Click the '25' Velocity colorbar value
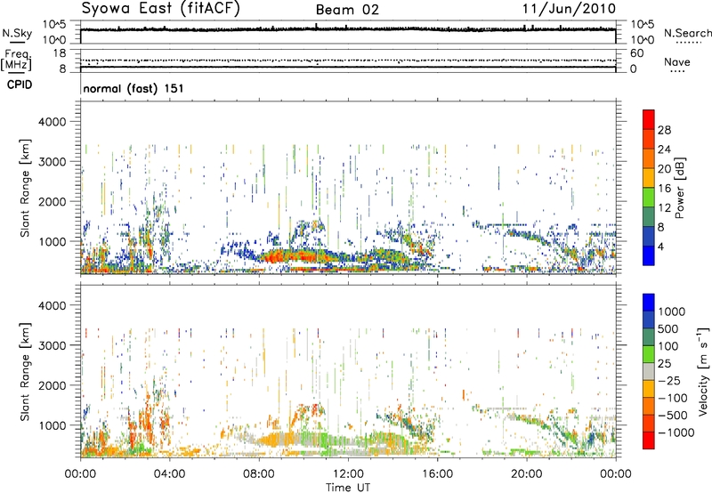Viewport: 712px width, 493px height. tap(664, 364)
